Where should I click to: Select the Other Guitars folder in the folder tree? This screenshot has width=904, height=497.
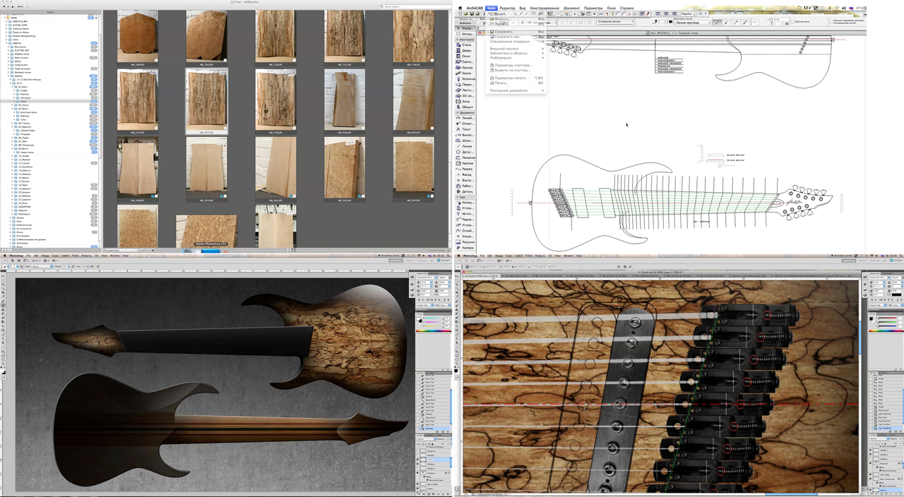tap(21, 58)
